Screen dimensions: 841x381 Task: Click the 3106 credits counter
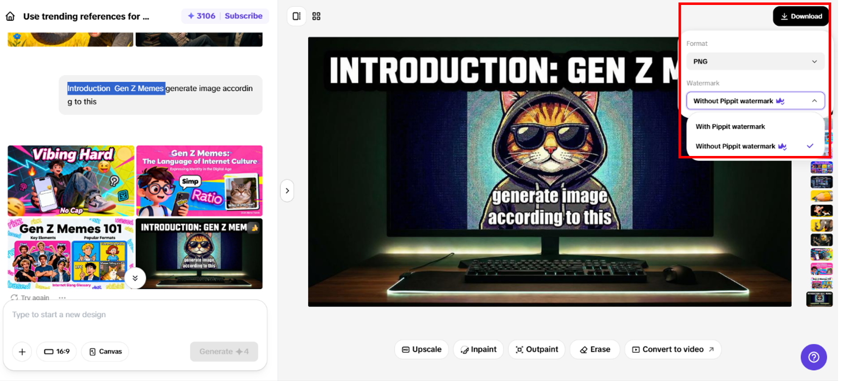pyautogui.click(x=201, y=16)
